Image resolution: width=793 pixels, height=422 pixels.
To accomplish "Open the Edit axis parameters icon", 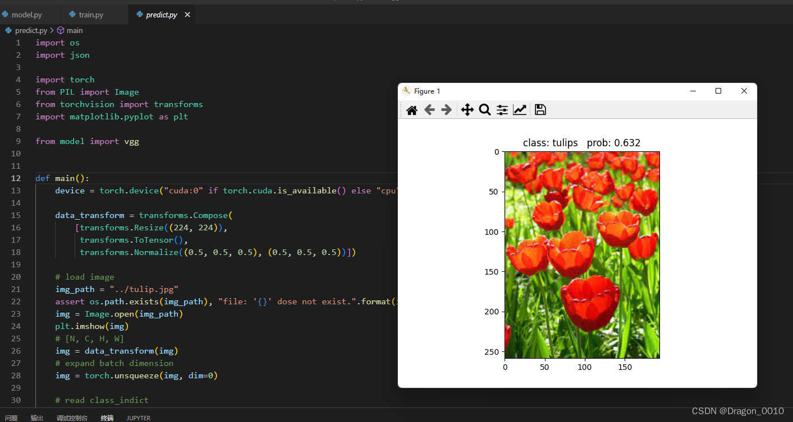I will (520, 110).
